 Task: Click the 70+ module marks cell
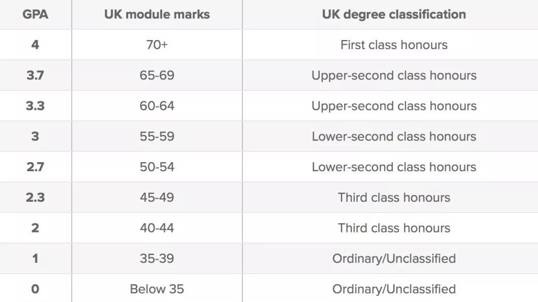(x=157, y=45)
